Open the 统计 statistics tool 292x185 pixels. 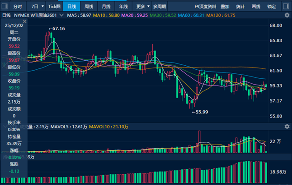pos(240,7)
